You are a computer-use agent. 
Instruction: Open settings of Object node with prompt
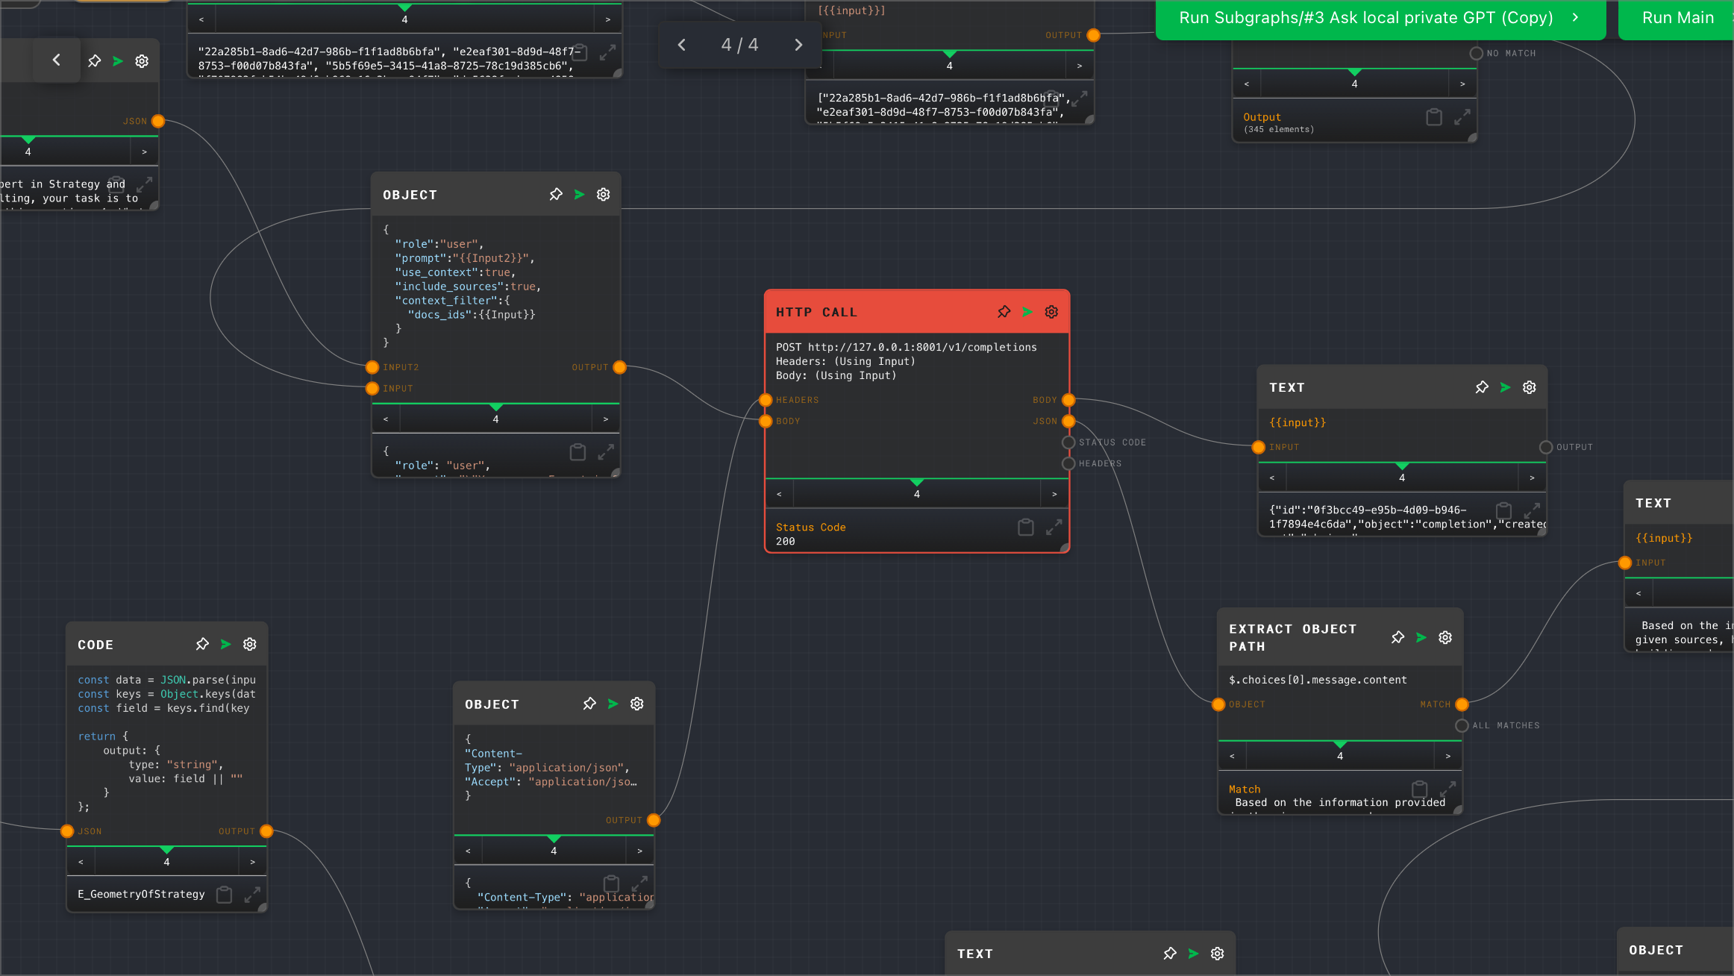click(604, 195)
